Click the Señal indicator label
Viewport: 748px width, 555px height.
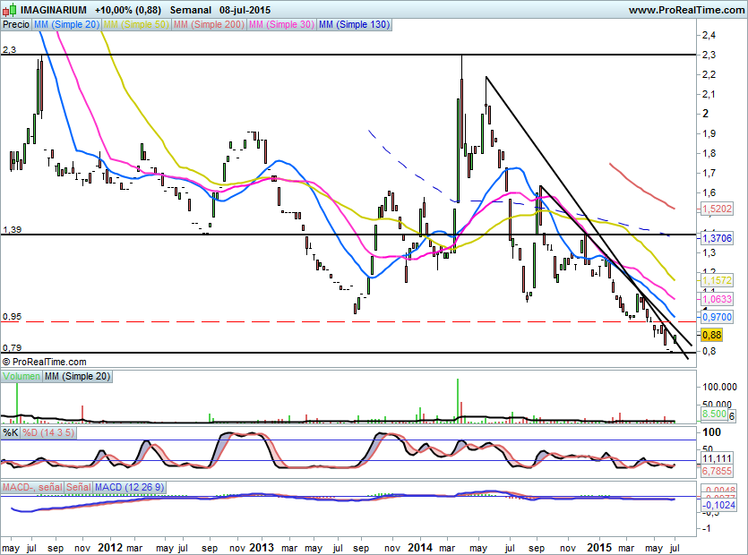78,487
